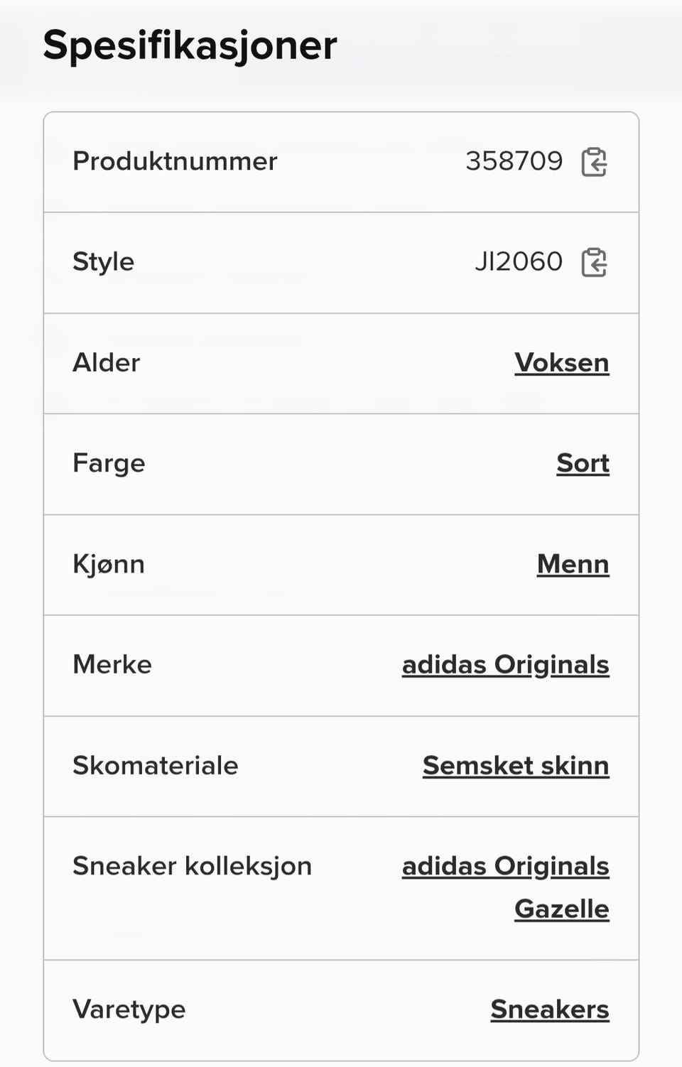This screenshot has height=1067, width=682.
Task: Click the JI2060 style value
Action: (x=518, y=262)
